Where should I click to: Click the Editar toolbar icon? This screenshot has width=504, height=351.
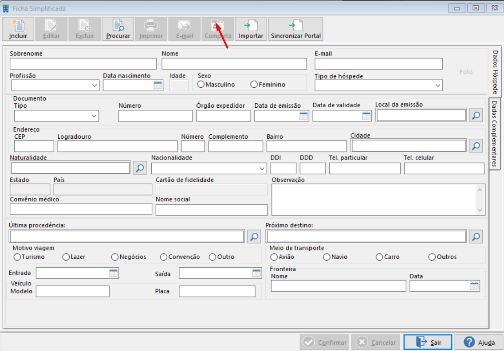tap(51, 29)
